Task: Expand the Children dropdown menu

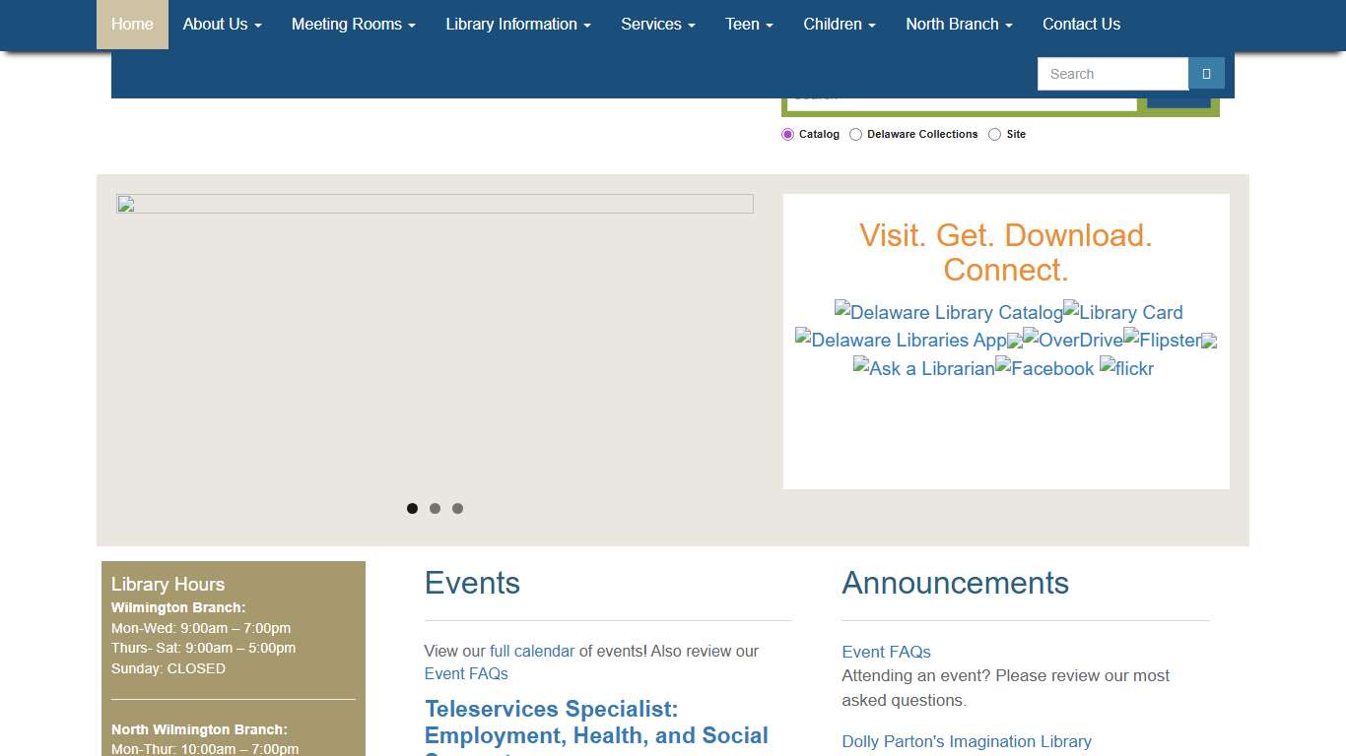Action: [838, 24]
